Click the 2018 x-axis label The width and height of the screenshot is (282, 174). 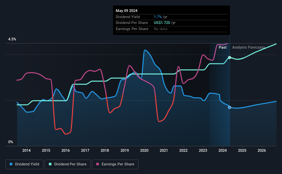pyautogui.click(x=105, y=150)
